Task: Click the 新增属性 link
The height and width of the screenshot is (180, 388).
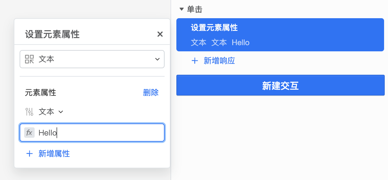Action: (x=54, y=154)
